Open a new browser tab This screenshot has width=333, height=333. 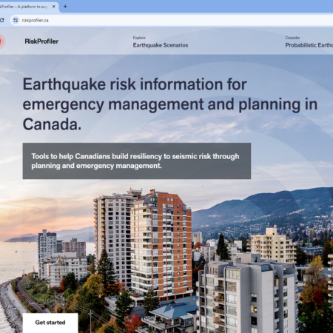[65, 7]
